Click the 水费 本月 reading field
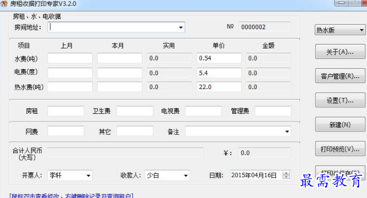Viewport: 367px width, 198px height. point(120,58)
